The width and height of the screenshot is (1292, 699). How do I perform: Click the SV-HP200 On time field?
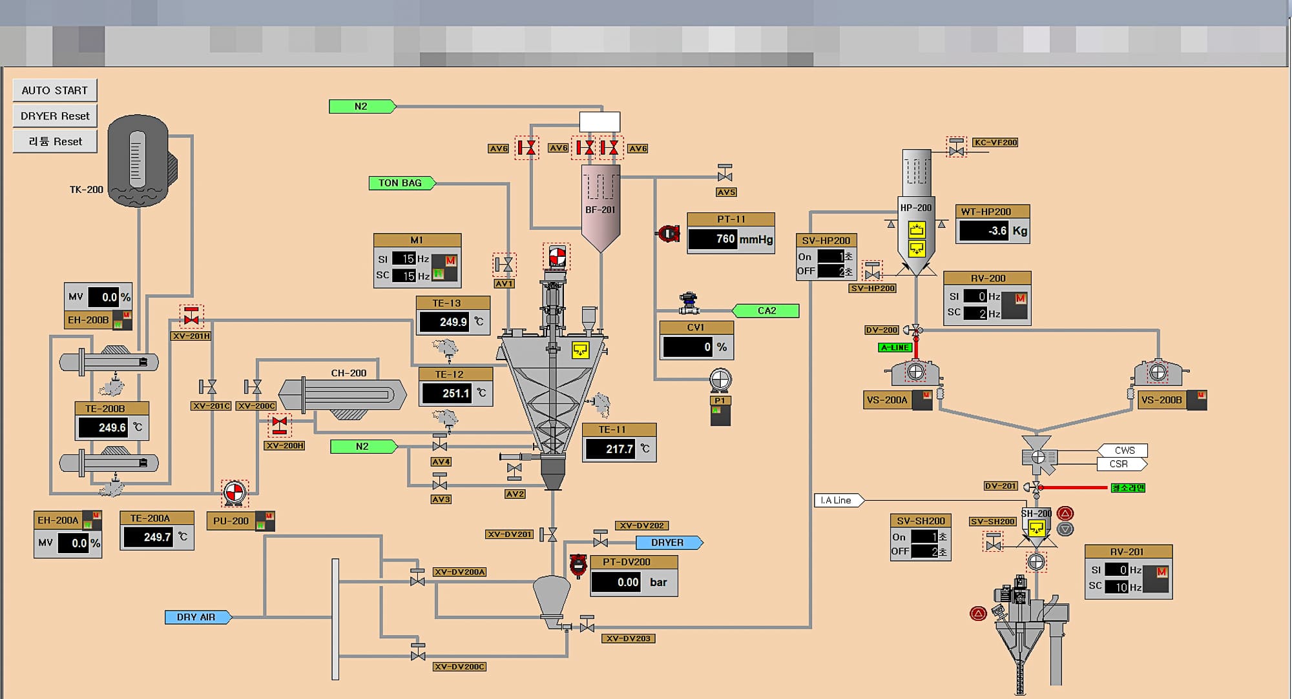831,257
